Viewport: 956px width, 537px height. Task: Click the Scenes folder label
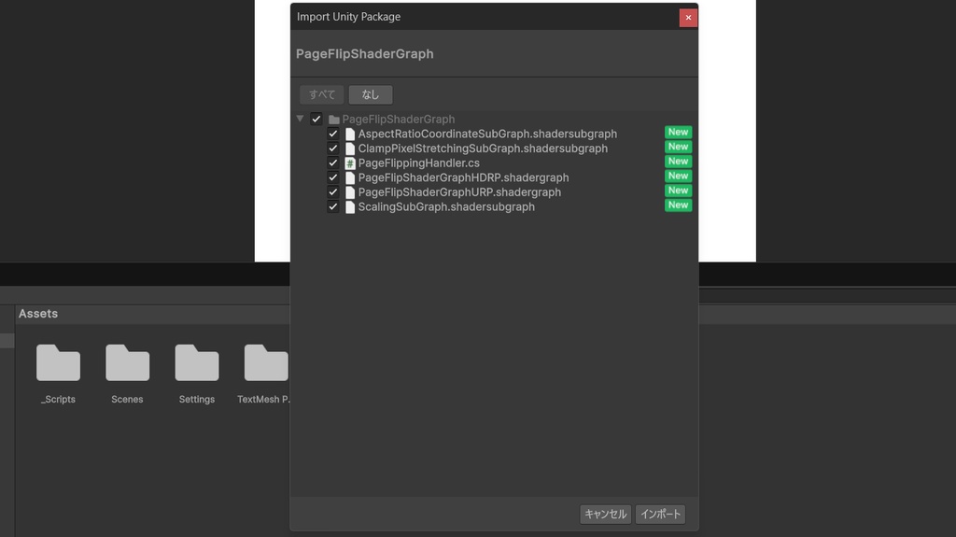point(127,399)
